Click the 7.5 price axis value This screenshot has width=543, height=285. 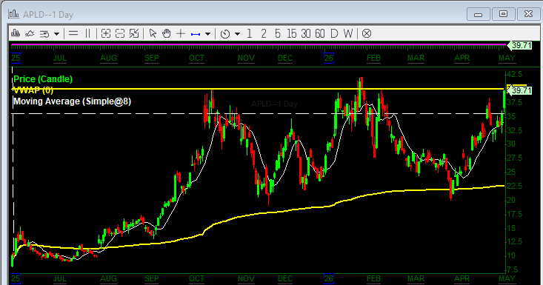pyautogui.click(x=512, y=269)
